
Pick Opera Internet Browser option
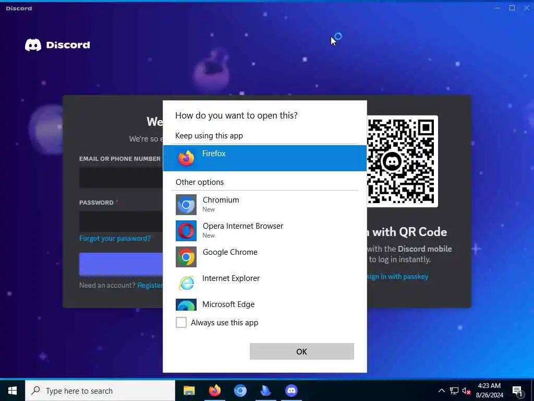tap(264, 230)
